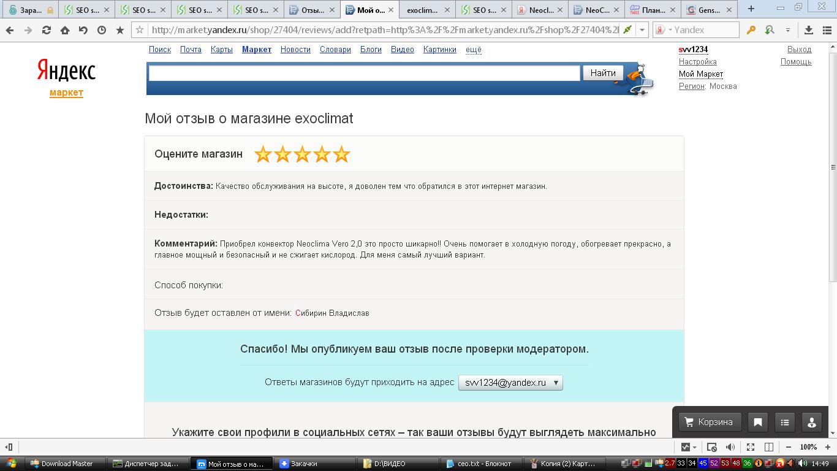The height and width of the screenshot is (471, 837).
Task: Open the checkmark dropdown in status bar
Action: (x=689, y=447)
